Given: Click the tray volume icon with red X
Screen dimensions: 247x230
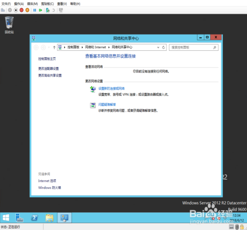Looking at the screenshot, I should coord(218,218).
